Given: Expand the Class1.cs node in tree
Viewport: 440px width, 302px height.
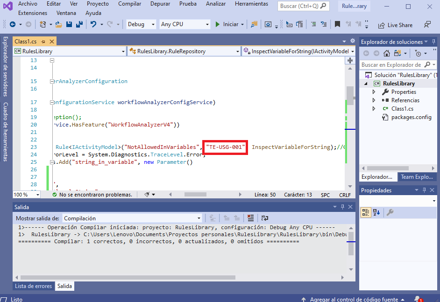Looking at the screenshot, I should [x=374, y=108].
